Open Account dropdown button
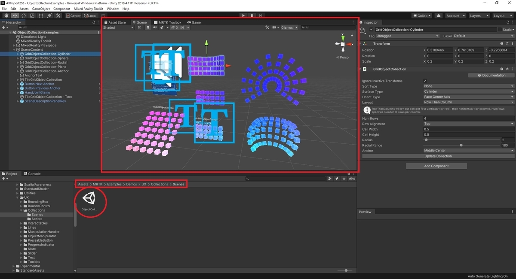Viewport: 516px width, 279px height. point(455,15)
